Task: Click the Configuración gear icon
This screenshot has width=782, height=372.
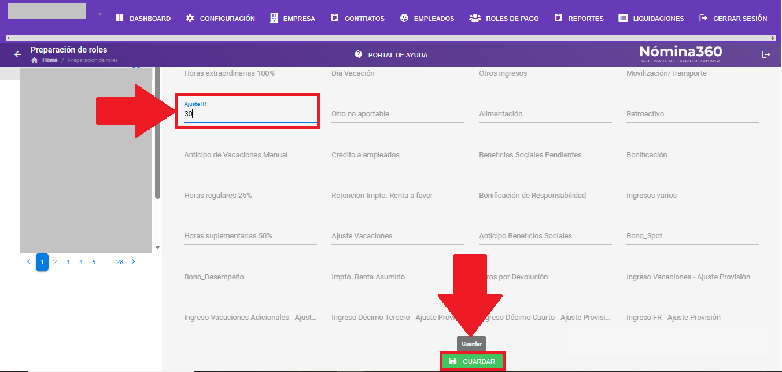Action: [x=190, y=19]
